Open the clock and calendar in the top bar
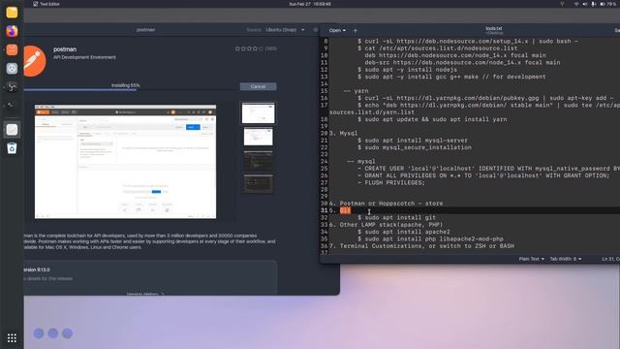 point(310,4)
